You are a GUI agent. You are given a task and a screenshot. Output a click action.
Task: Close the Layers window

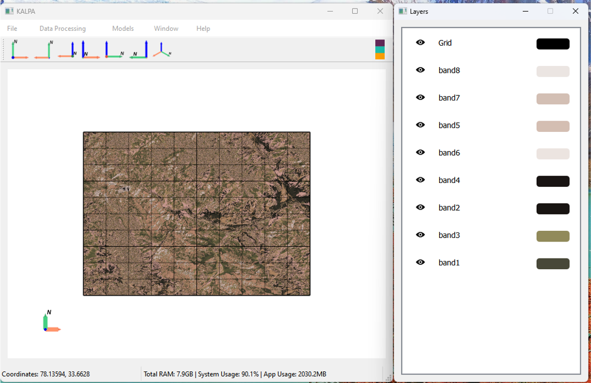pyautogui.click(x=575, y=11)
